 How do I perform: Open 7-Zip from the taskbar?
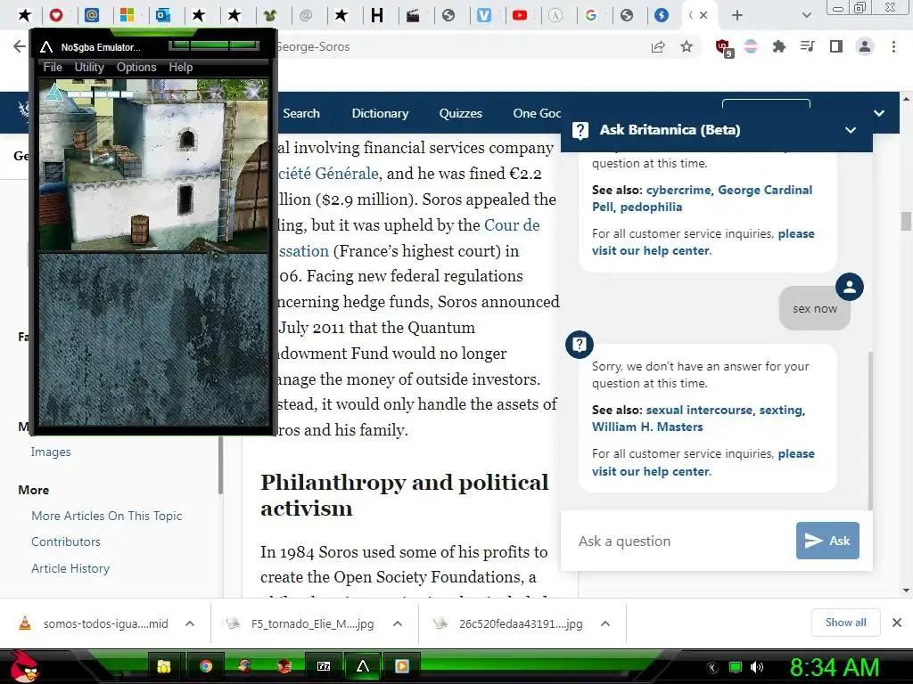323,666
